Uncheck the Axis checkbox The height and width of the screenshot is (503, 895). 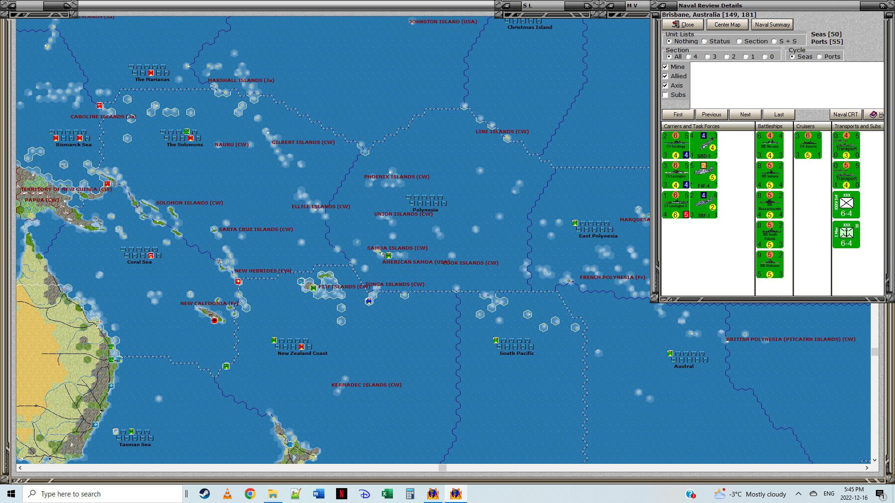[666, 86]
